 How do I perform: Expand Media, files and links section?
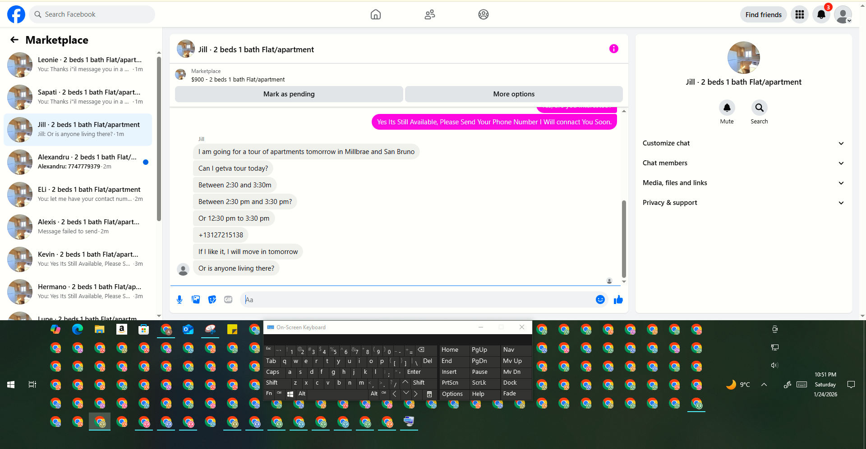click(x=743, y=183)
